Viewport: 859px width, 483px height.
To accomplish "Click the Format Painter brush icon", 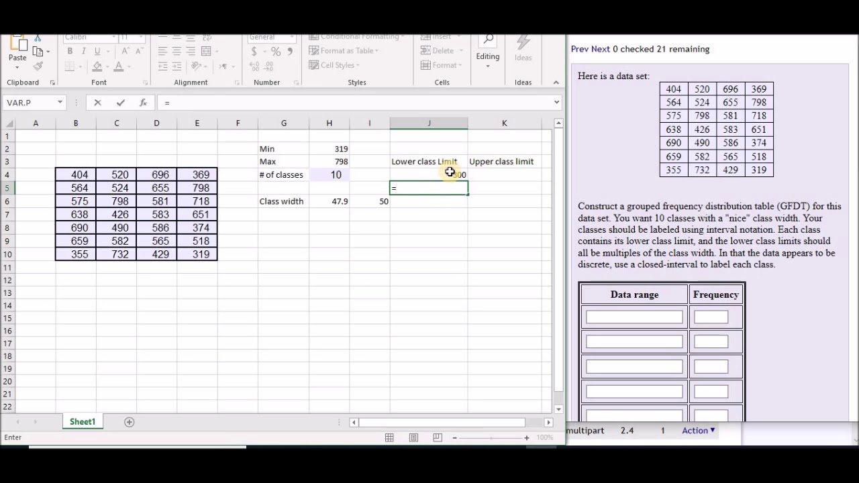I will [38, 66].
